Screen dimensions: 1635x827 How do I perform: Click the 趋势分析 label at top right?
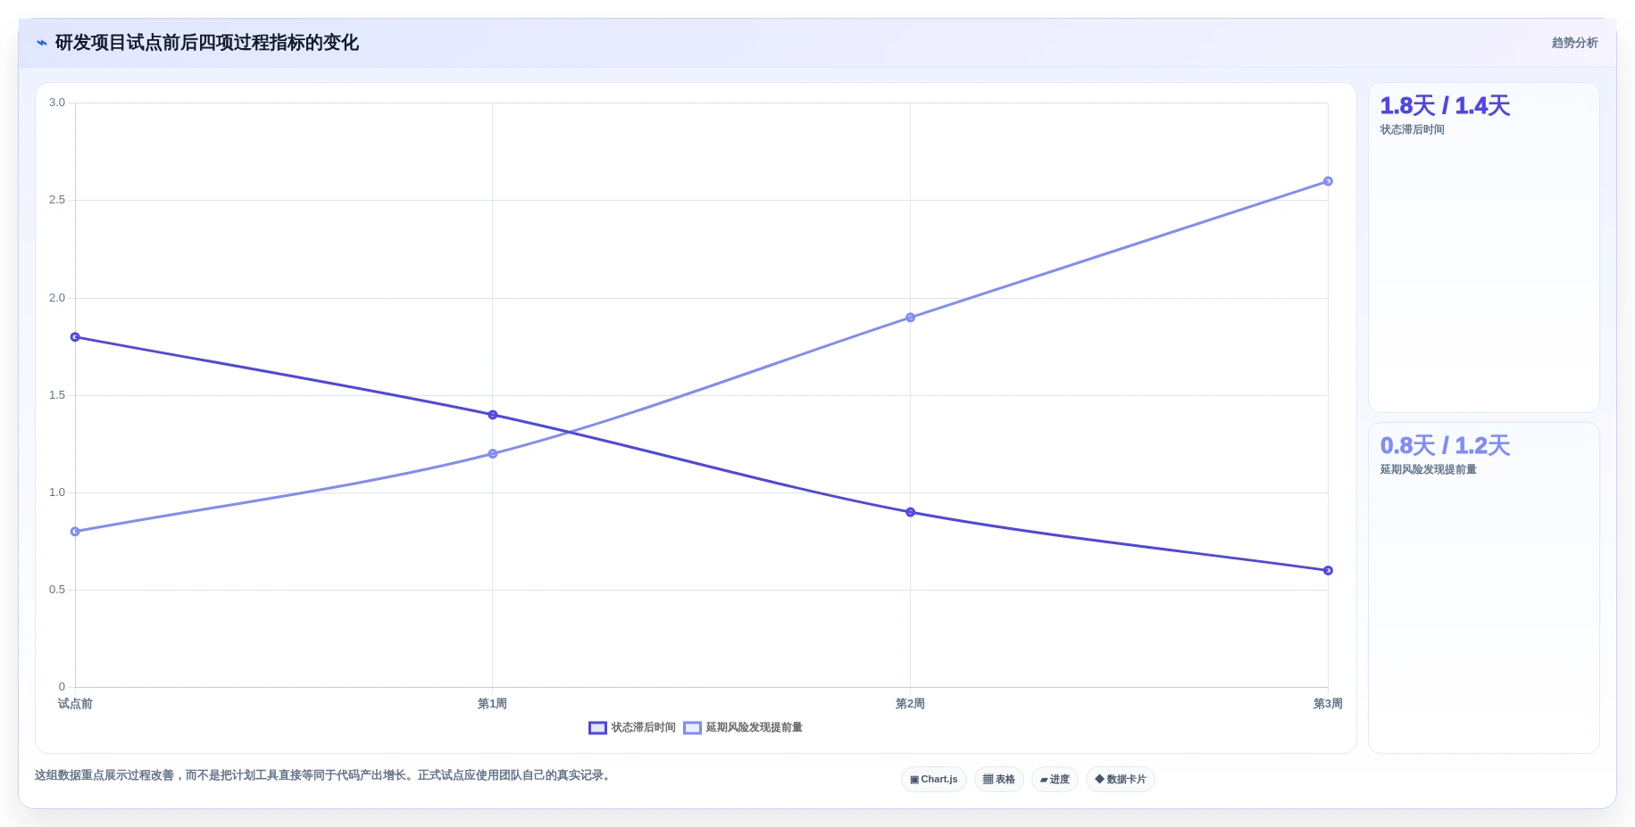(1574, 43)
